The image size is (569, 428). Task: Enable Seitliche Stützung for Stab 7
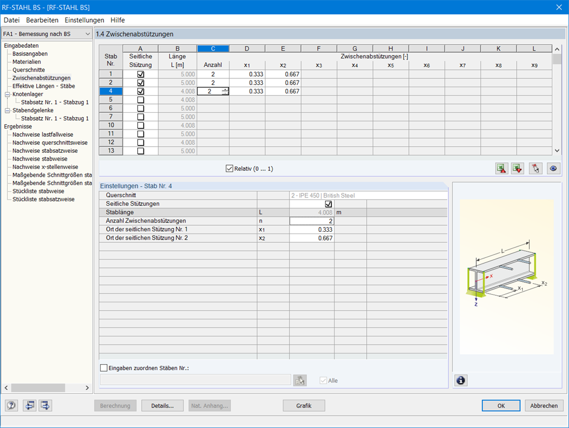(141, 117)
